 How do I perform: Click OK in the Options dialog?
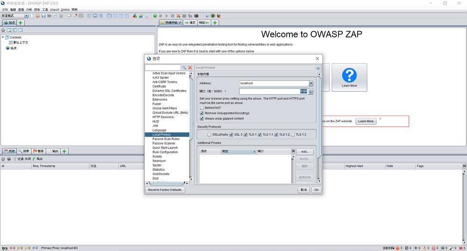pyautogui.click(x=316, y=190)
